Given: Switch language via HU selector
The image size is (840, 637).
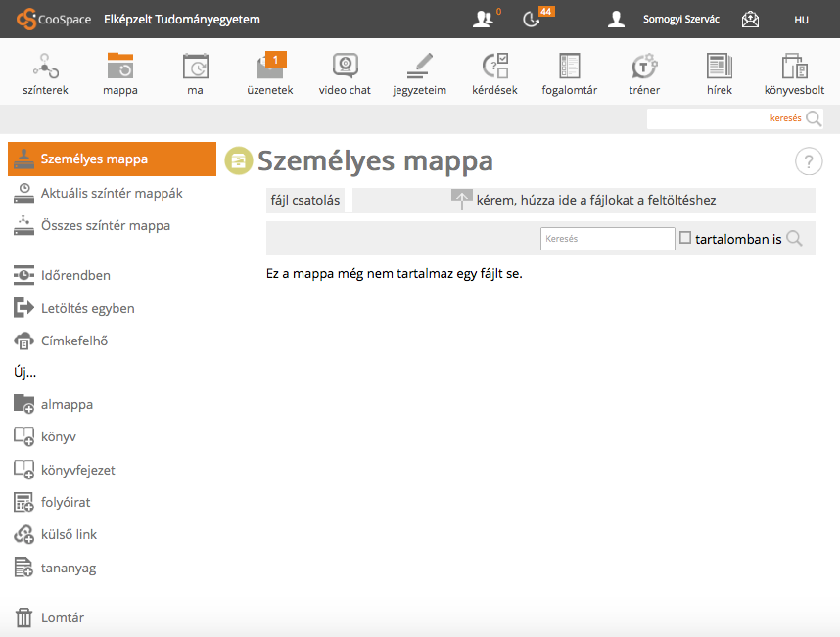Looking at the screenshot, I should coord(801,20).
